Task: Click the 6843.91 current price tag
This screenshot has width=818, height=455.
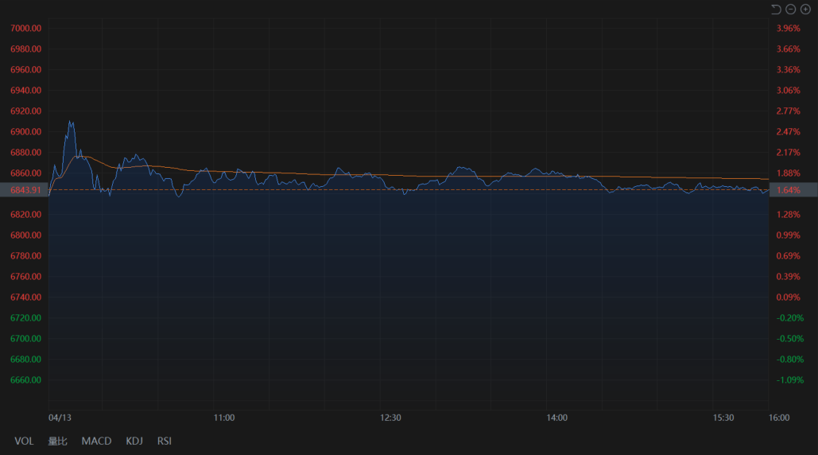Action: point(25,190)
